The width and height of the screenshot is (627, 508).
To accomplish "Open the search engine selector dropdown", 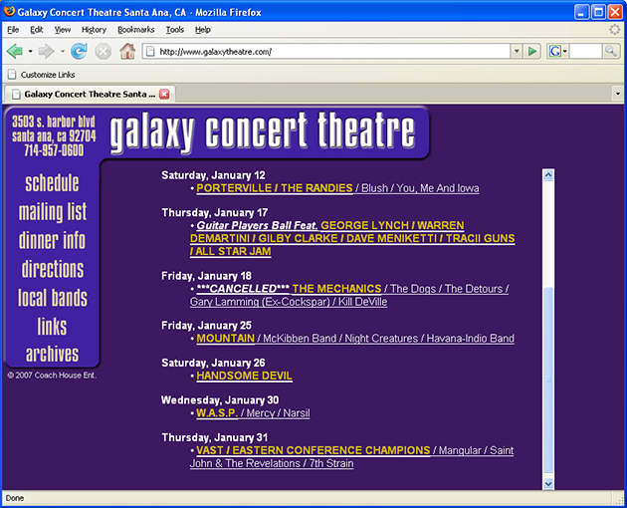I will pyautogui.click(x=558, y=51).
